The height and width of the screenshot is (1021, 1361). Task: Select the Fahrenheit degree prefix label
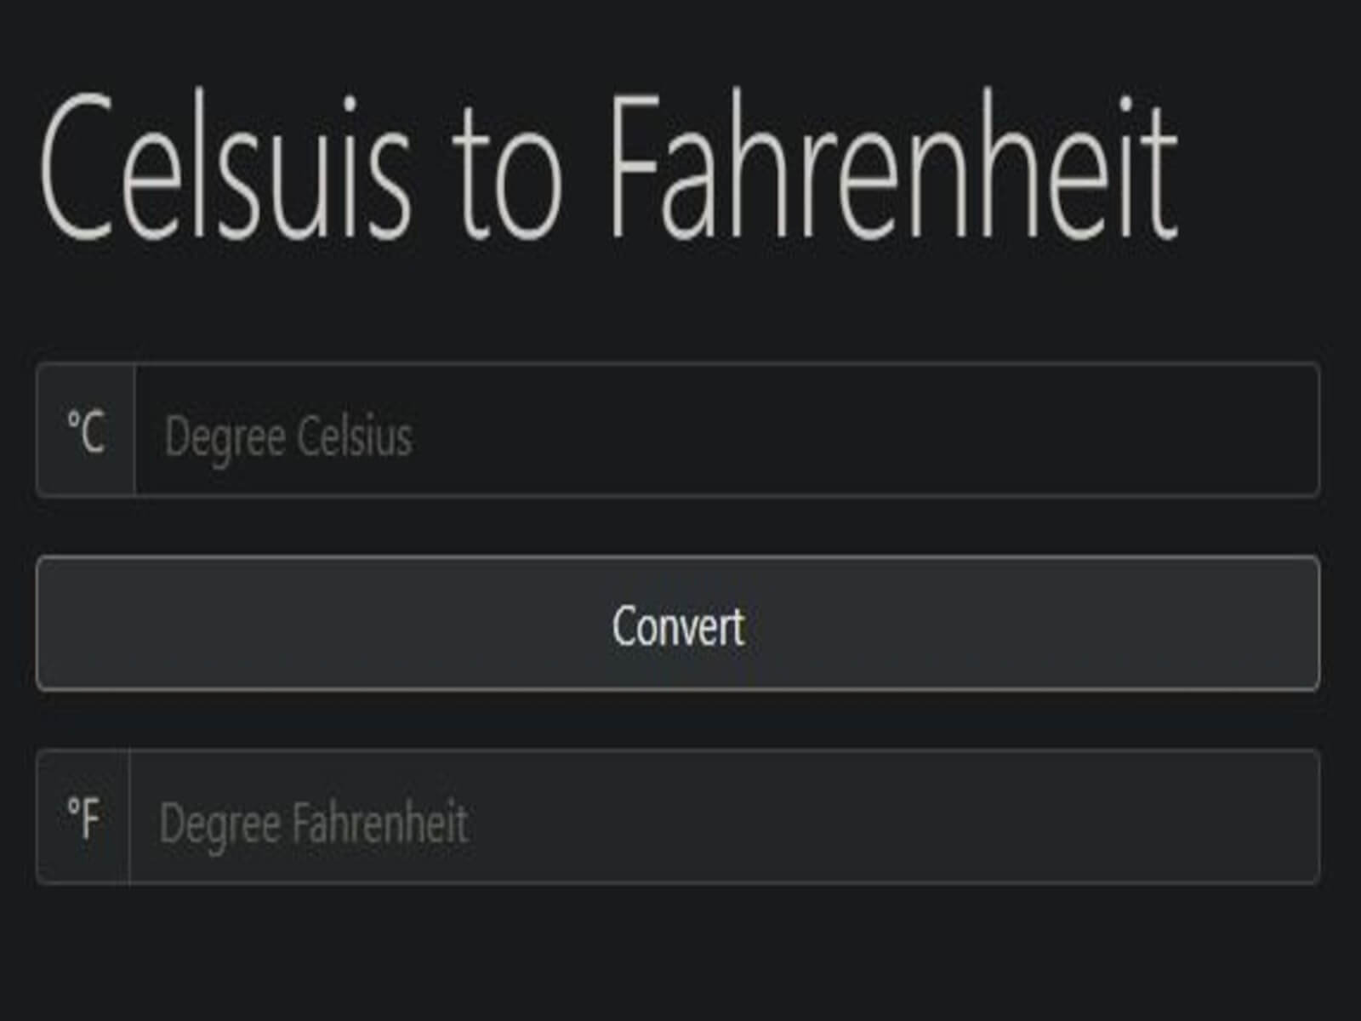tap(83, 818)
